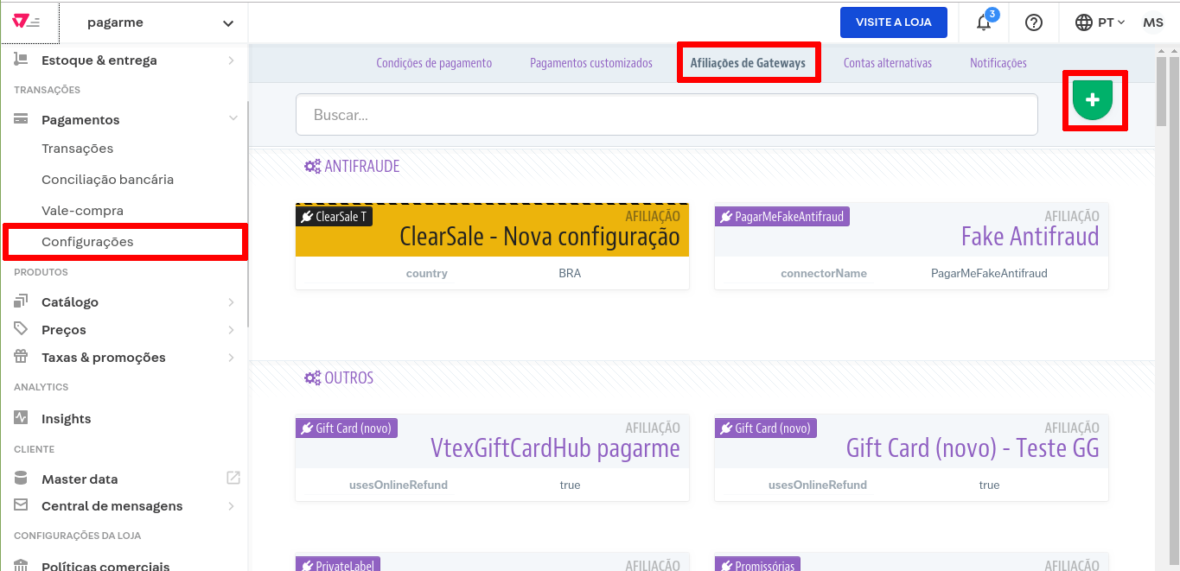Open the PT language dropdown

(1100, 22)
